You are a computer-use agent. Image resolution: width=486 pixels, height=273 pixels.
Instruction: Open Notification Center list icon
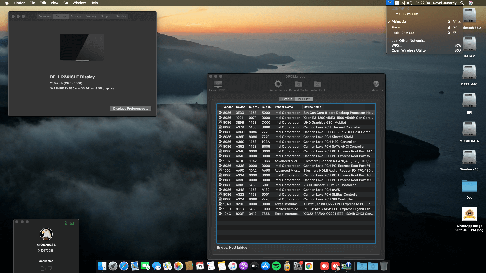point(478,3)
